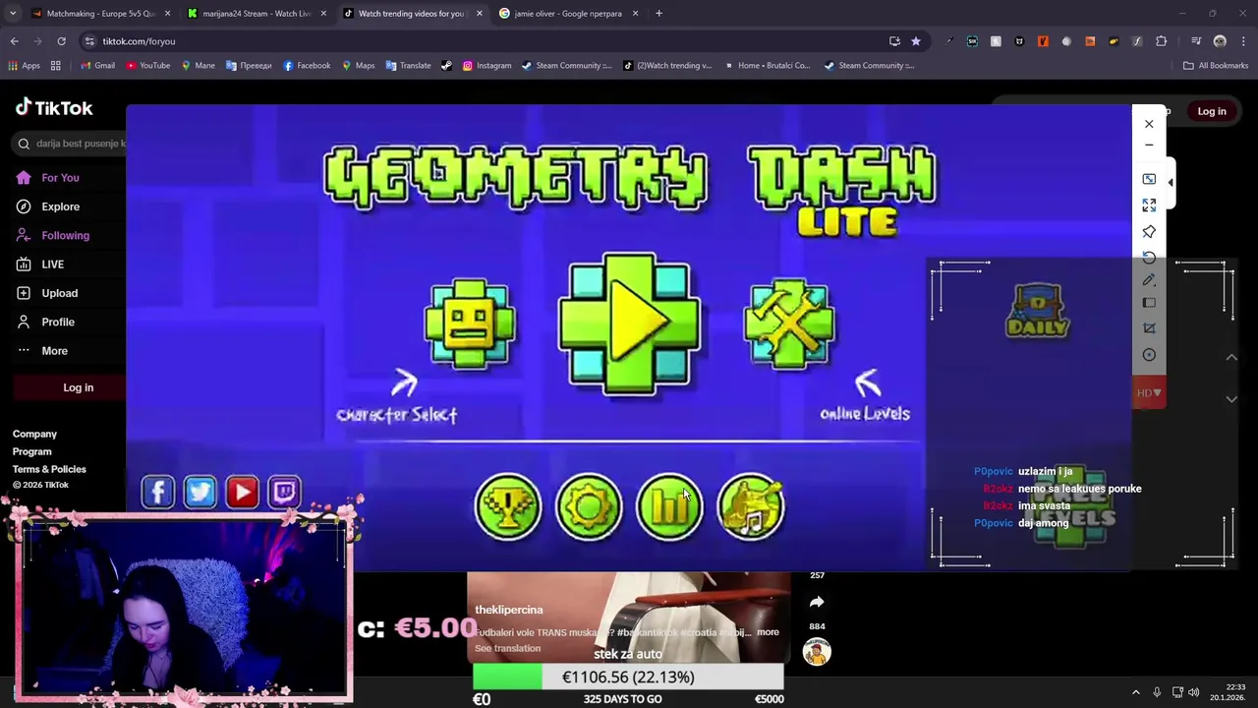Viewport: 1258px width, 708px height.
Task: Click the scale-to-fit icon in side toolbar
Action: pyautogui.click(x=1149, y=179)
